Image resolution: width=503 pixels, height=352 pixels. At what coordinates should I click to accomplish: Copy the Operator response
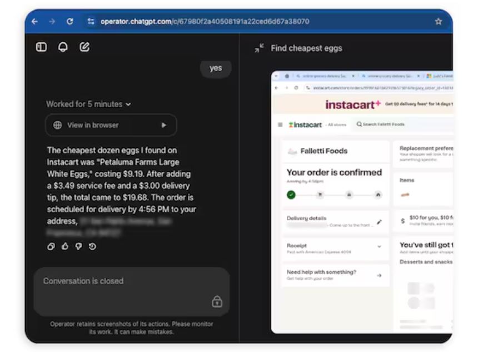[51, 246]
